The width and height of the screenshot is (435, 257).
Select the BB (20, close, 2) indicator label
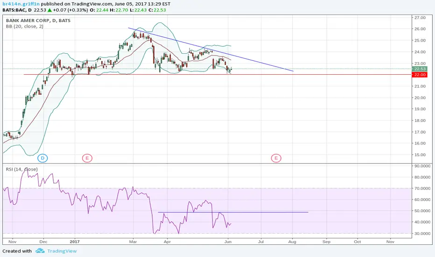click(25, 26)
